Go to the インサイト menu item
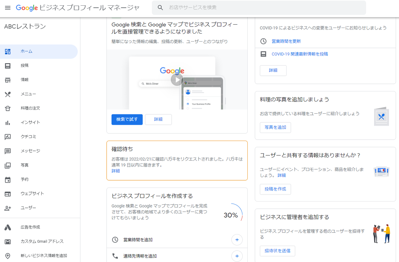Viewport: 399px width, 262px height. pos(39,123)
